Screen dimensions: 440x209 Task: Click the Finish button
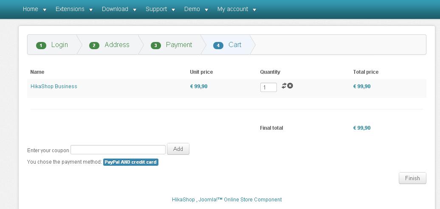[x=412, y=178]
